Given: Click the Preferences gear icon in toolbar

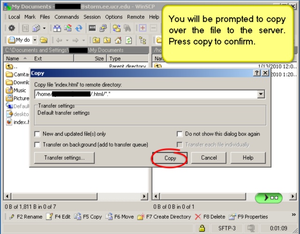Looking at the screenshot, I should point(11,28).
